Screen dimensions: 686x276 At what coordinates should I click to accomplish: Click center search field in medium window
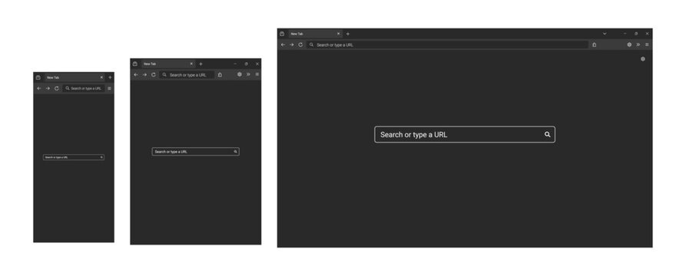[196, 152]
